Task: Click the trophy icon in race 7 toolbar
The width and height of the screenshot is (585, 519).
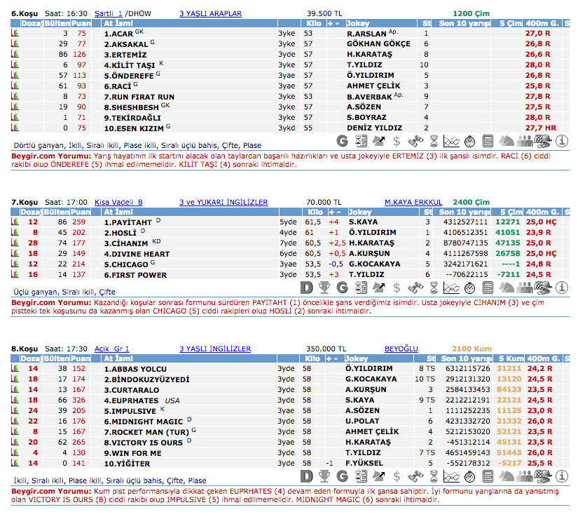Action: click(324, 287)
